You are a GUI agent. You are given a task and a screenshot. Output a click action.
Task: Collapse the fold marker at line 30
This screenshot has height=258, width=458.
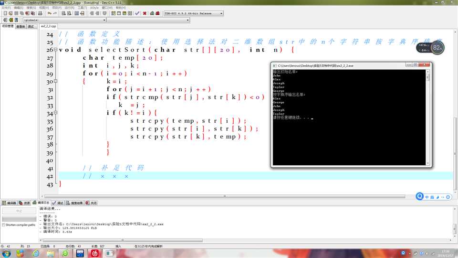tap(55, 81)
